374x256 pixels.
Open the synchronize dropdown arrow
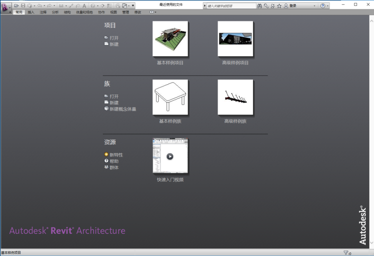[34, 6]
